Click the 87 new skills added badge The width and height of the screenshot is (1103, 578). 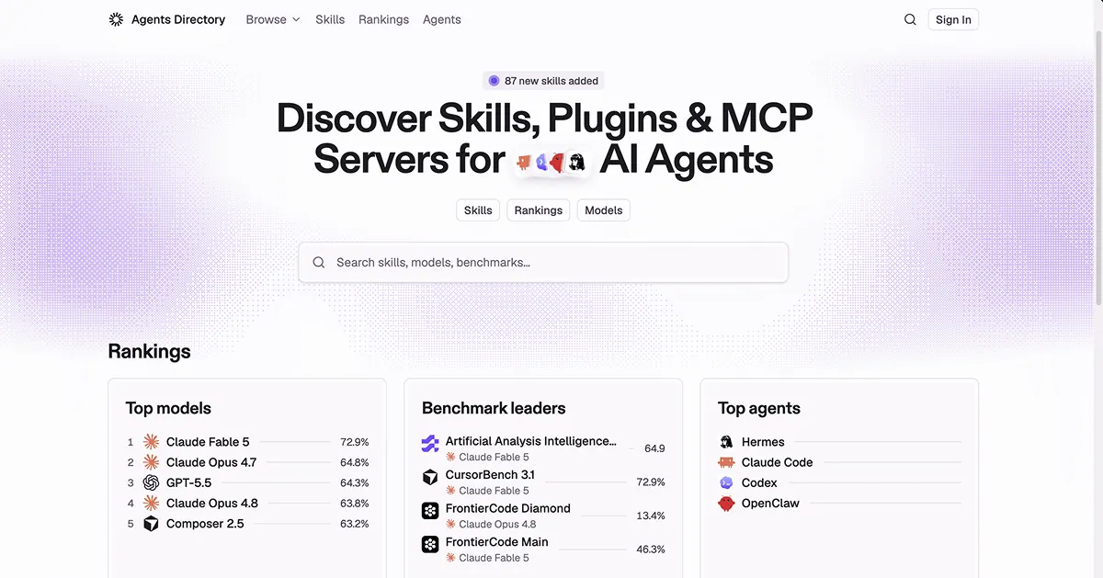543,81
